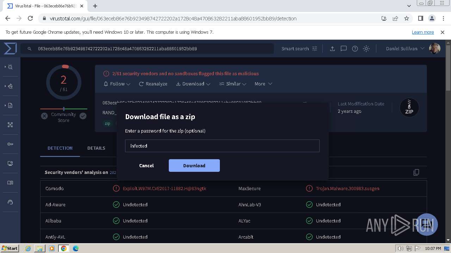Reload the page
The width and height of the screenshot is (451, 253).
pos(30,18)
